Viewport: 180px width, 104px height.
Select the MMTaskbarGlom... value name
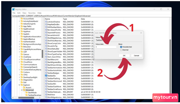[x=55, y=27]
